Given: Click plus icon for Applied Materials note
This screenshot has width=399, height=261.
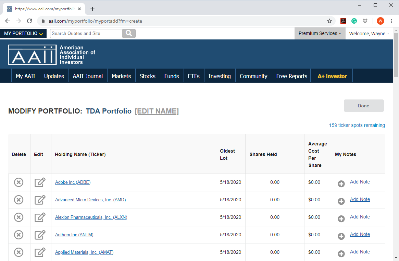Looking at the screenshot, I should 341,253.
